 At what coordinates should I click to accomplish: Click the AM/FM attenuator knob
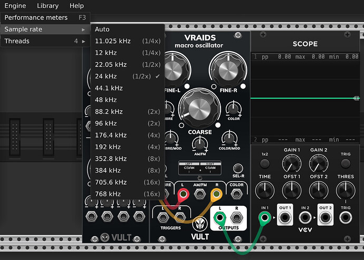pyautogui.click(x=199, y=144)
